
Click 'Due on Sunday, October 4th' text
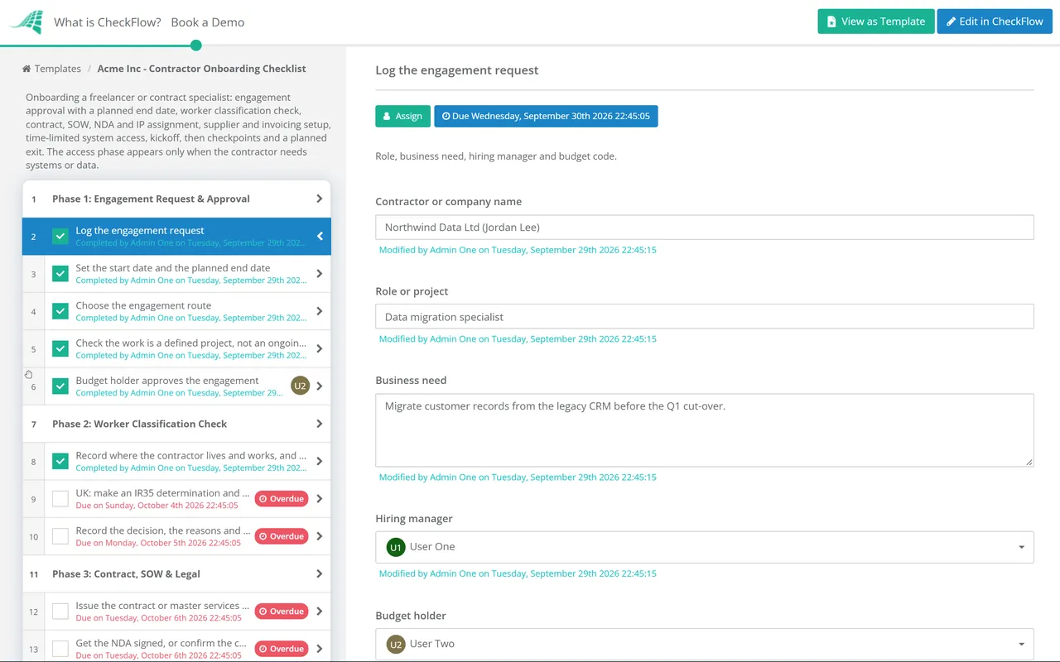tap(157, 505)
